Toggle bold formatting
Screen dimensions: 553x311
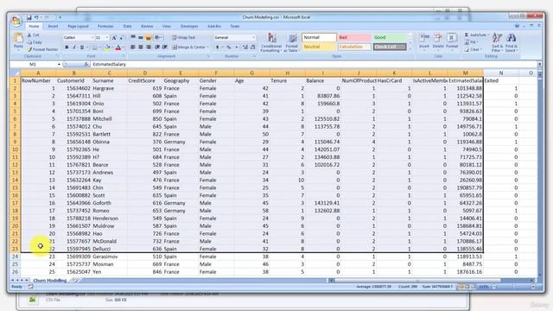coord(67,47)
